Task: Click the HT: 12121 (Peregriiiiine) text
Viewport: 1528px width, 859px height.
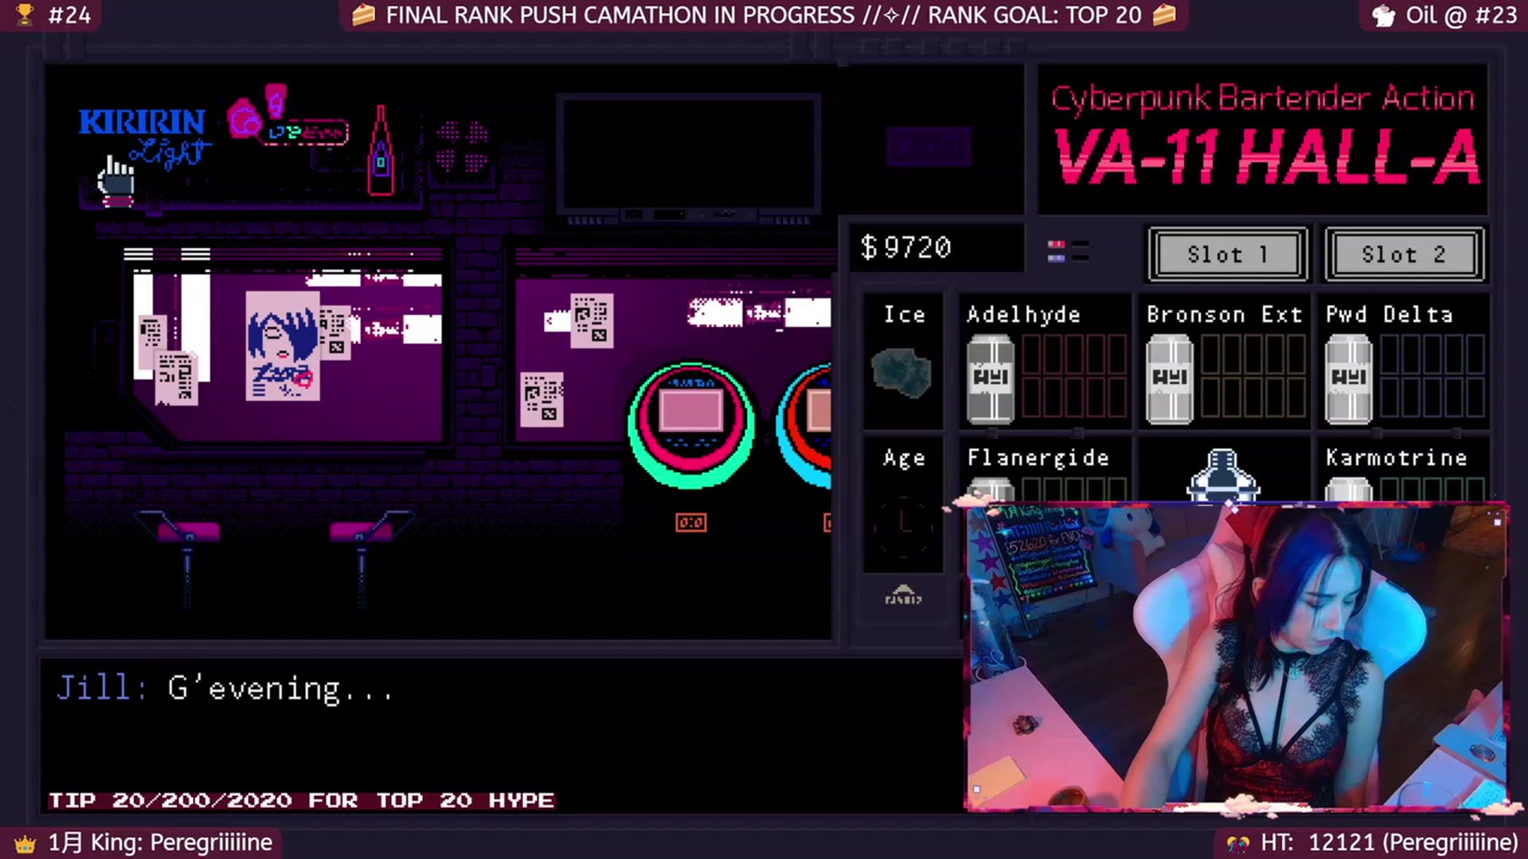Action: (x=1390, y=842)
